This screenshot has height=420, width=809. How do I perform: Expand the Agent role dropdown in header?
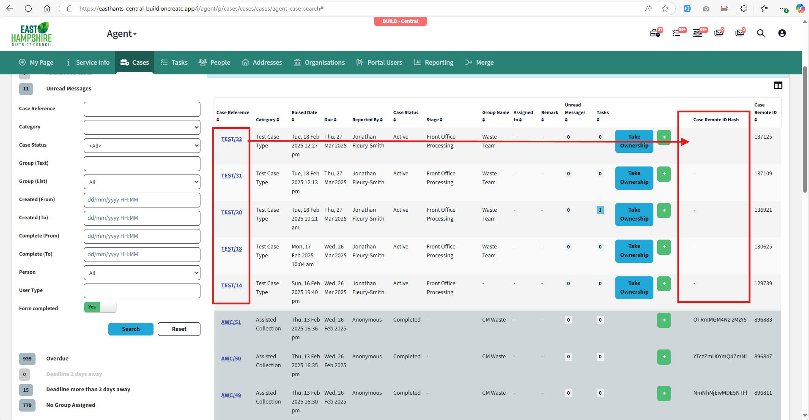coord(122,34)
